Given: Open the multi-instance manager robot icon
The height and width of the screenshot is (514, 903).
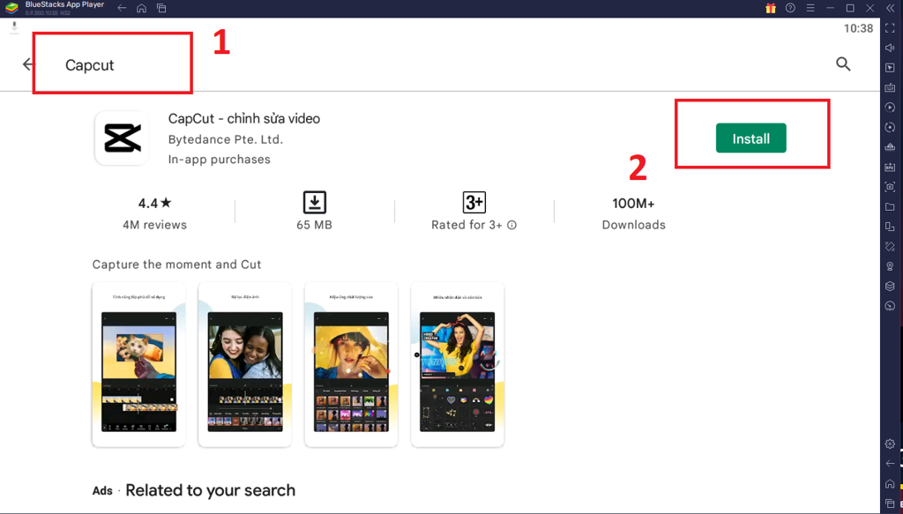Looking at the screenshot, I should click(x=890, y=147).
